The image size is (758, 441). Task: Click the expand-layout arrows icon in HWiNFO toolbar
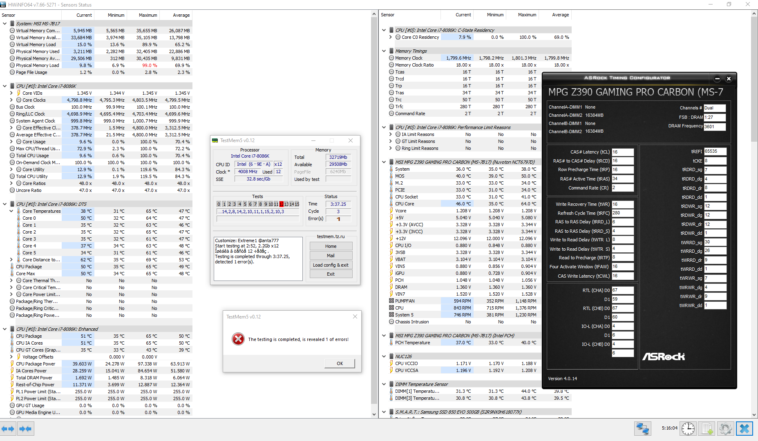click(x=8, y=429)
